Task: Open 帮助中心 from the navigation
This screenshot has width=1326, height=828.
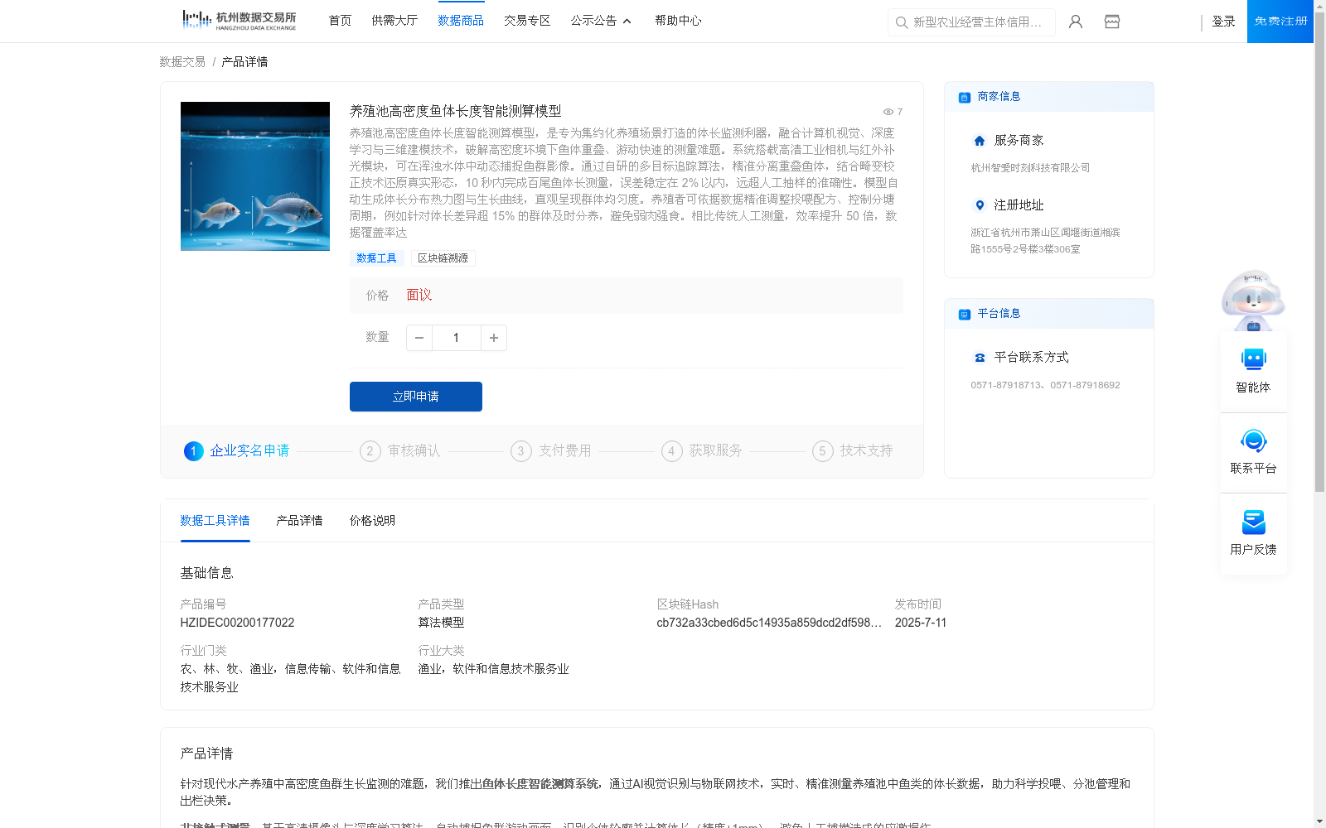Action: [x=678, y=21]
